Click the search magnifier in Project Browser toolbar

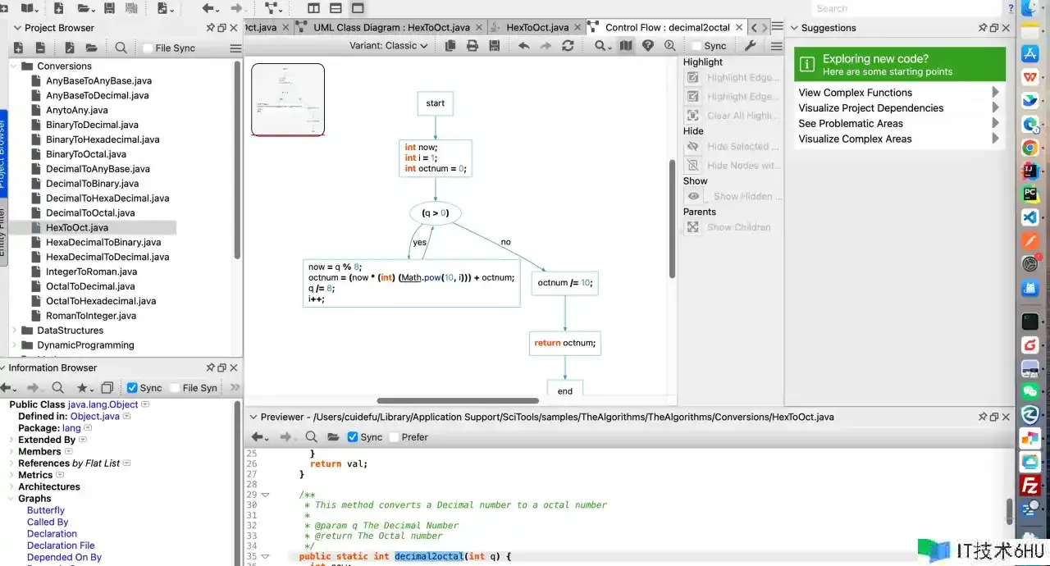(x=121, y=48)
